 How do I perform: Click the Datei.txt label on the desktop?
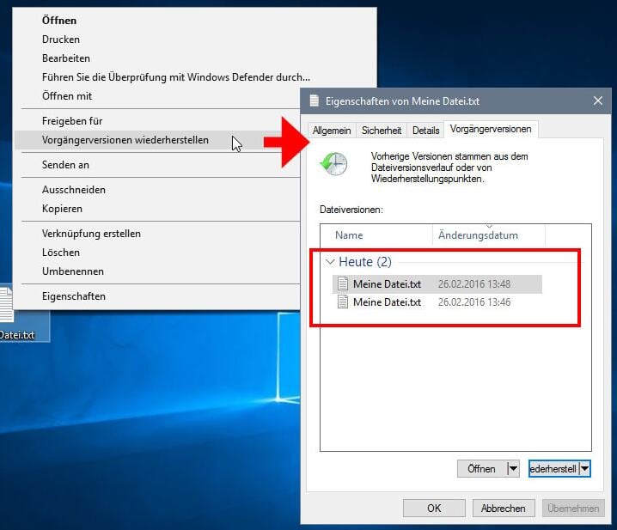tap(17, 335)
